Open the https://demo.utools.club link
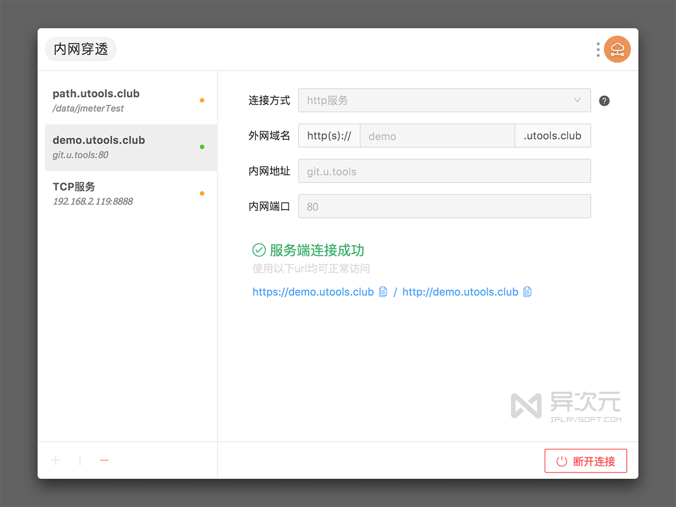The height and width of the screenshot is (507, 676). [x=313, y=292]
